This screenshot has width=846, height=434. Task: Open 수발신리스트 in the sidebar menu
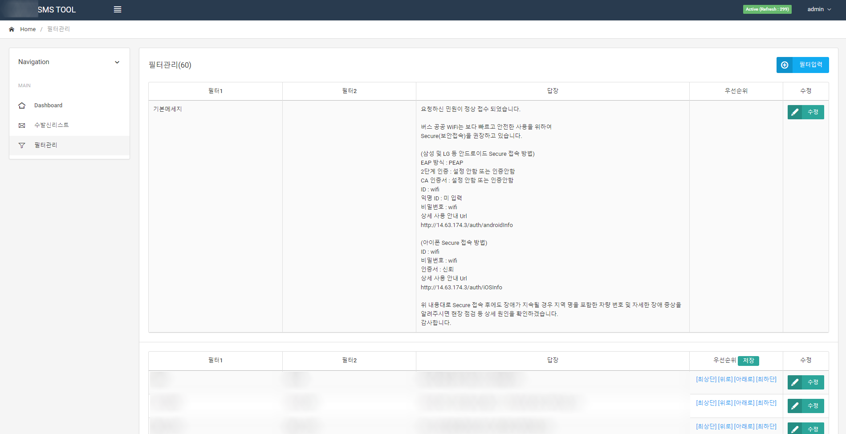(x=52, y=125)
